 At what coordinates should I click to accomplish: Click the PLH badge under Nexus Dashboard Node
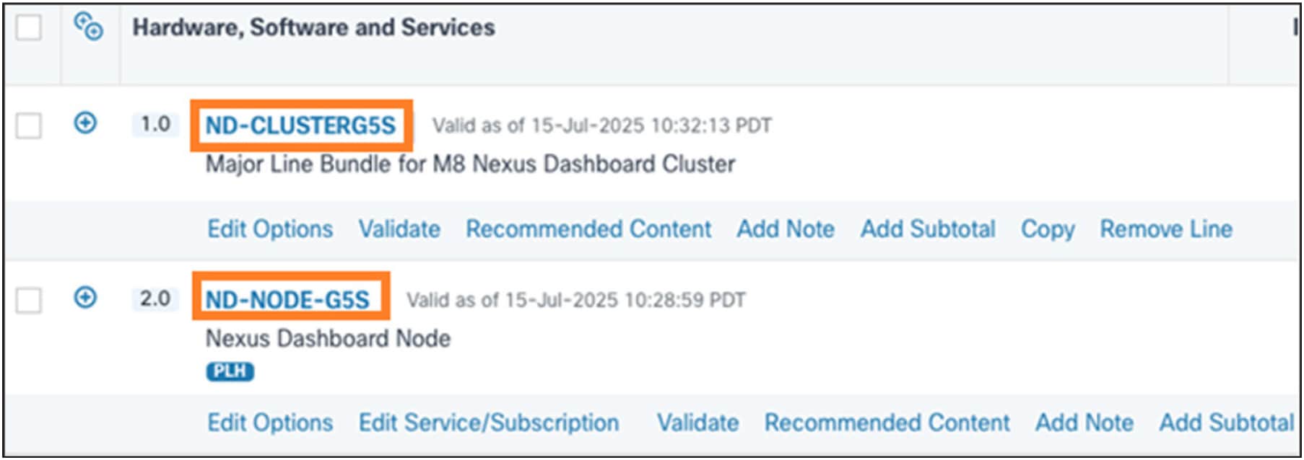point(230,371)
